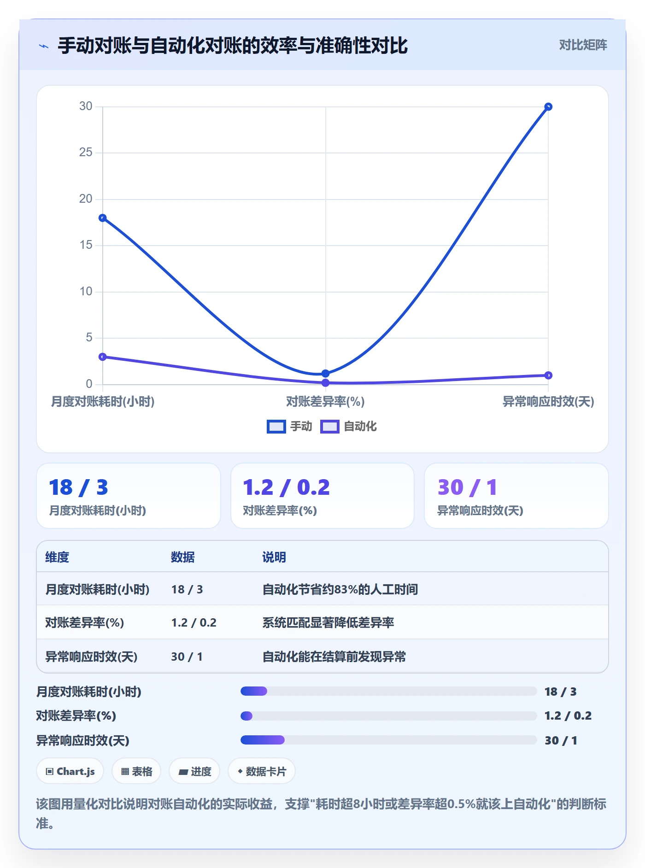The image size is (645, 868).
Task: Select table cell 自动化节省约83%的人工时间
Action: pyautogui.click(x=340, y=589)
